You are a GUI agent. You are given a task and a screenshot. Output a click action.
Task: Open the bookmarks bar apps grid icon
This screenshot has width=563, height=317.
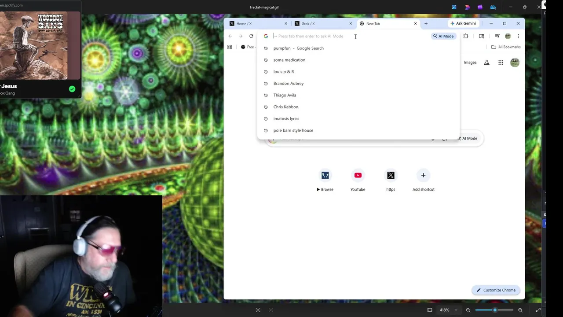point(230,47)
